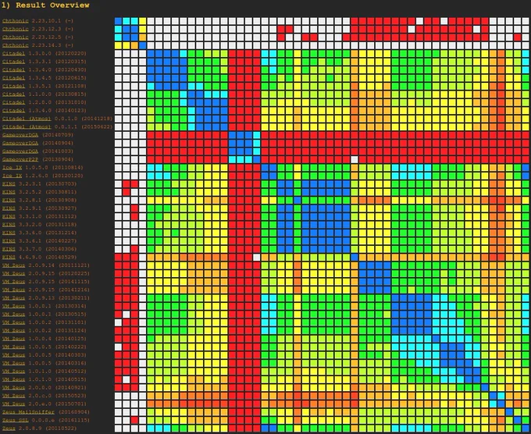Screen dimensions: 531x434
Task: Open Citadel 1.3.3.1 (20120315) link
Action: (x=13, y=62)
